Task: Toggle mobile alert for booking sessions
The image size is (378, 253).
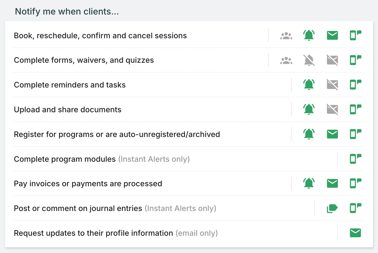Action: [355, 35]
